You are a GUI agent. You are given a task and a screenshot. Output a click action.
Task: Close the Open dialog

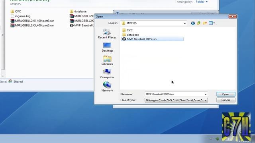pos(232,17)
